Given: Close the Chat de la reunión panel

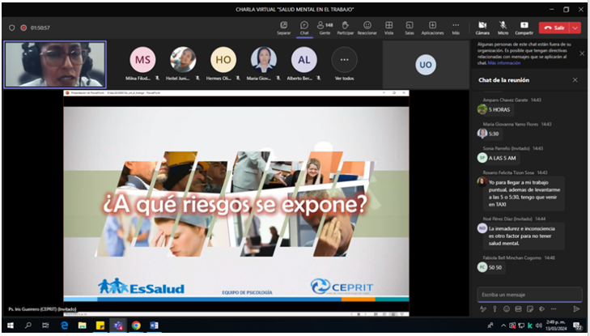Looking at the screenshot, I should coord(575,80).
